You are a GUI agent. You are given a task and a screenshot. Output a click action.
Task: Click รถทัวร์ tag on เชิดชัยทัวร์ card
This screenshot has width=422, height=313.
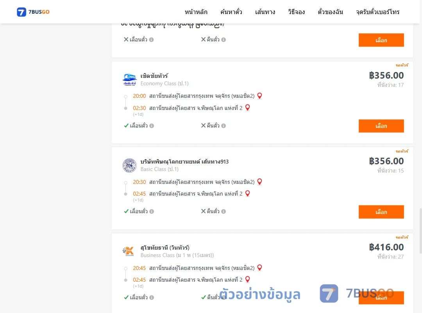pyautogui.click(x=402, y=65)
